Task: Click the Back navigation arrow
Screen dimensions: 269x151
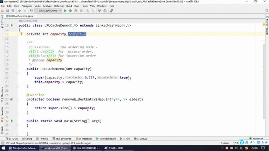Action: pyautogui.click(x=19, y=11)
